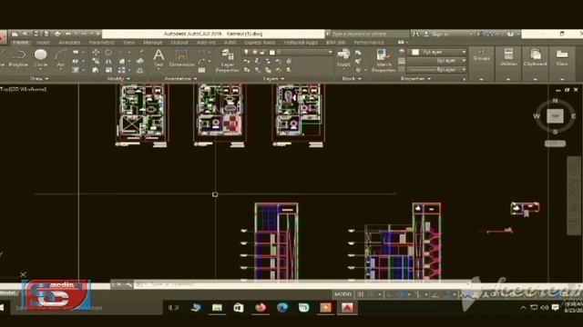583x327 pixels.
Task: Click the Insert block icon
Action: [x=343, y=58]
